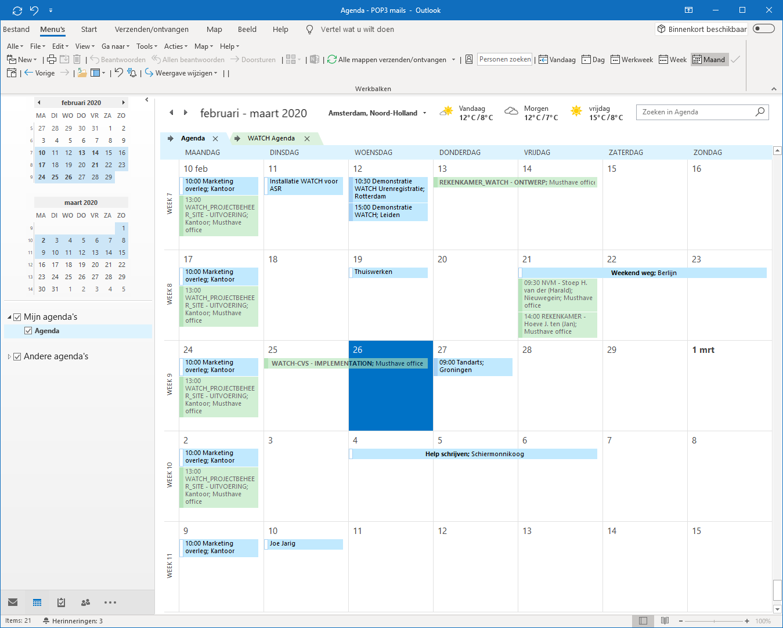The width and height of the screenshot is (783, 628).
Task: Open the send/receive dropdown arrow
Action: [x=453, y=59]
